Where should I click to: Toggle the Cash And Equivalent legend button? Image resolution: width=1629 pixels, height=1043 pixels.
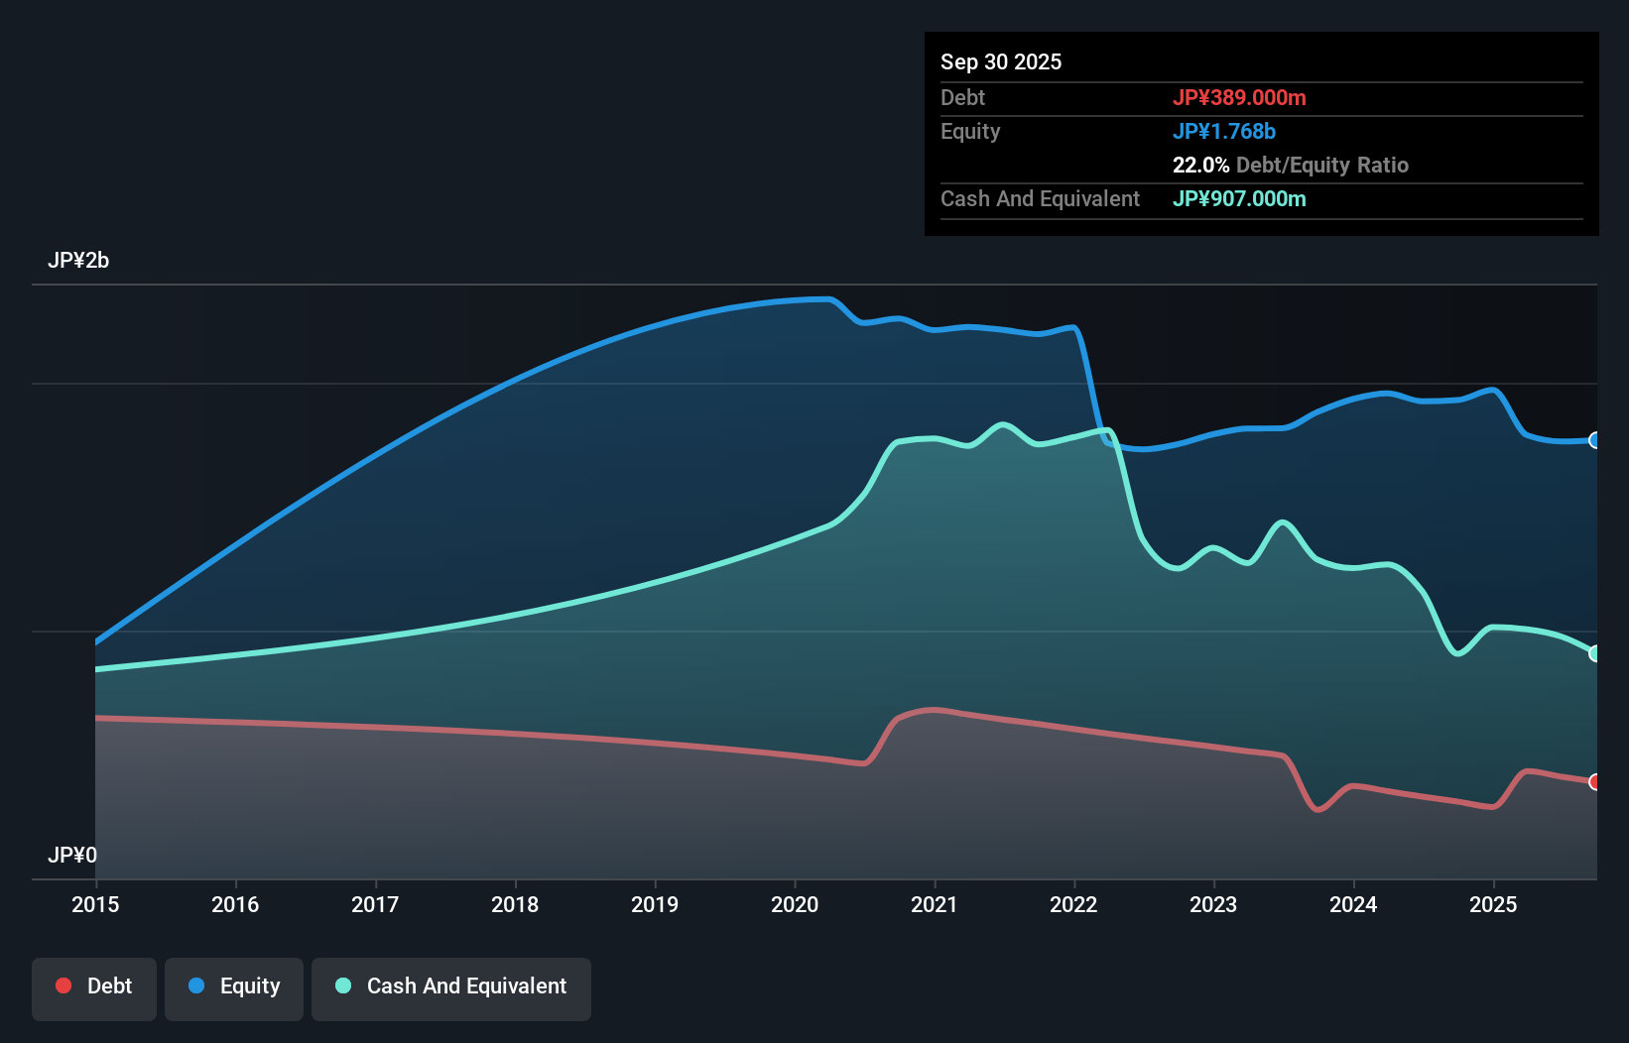(x=451, y=988)
